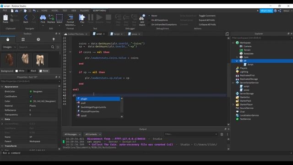Viewport: 293px width, 165px height.
Task: Select None background radio option
Action: (41, 71)
